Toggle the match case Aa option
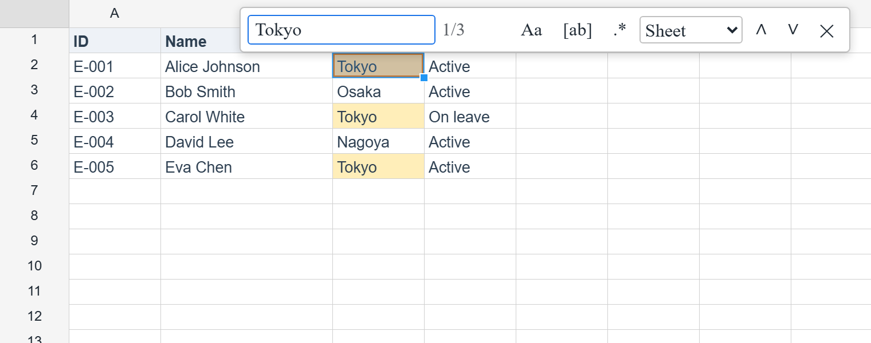 (x=531, y=30)
